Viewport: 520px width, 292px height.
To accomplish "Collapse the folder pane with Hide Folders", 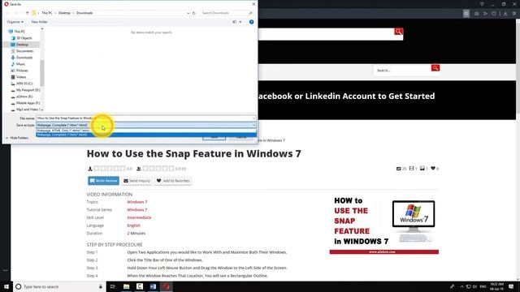I will 16,138.
